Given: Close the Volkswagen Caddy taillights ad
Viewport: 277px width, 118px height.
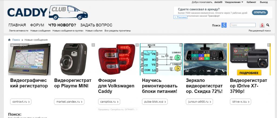Looking at the screenshot, I should click(x=137, y=45).
